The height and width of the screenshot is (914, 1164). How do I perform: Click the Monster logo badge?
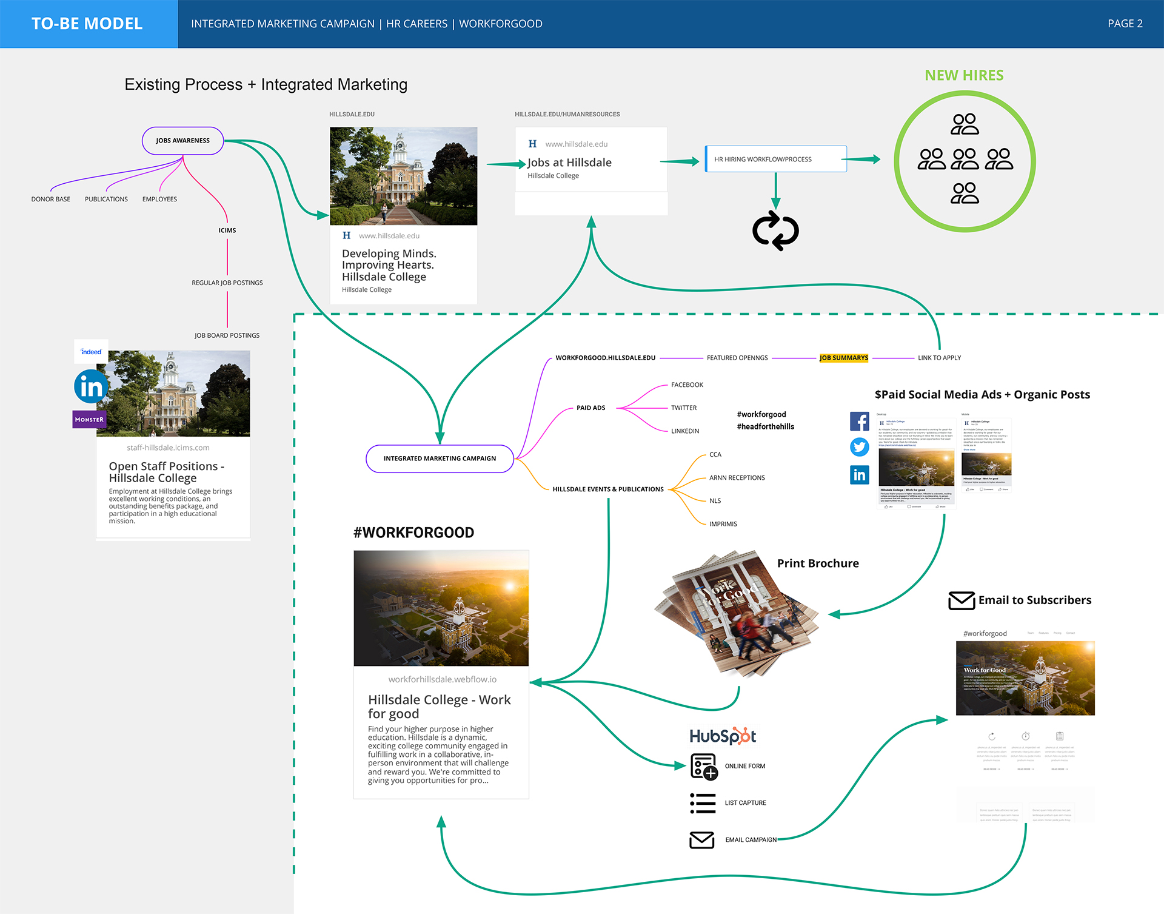click(x=89, y=419)
